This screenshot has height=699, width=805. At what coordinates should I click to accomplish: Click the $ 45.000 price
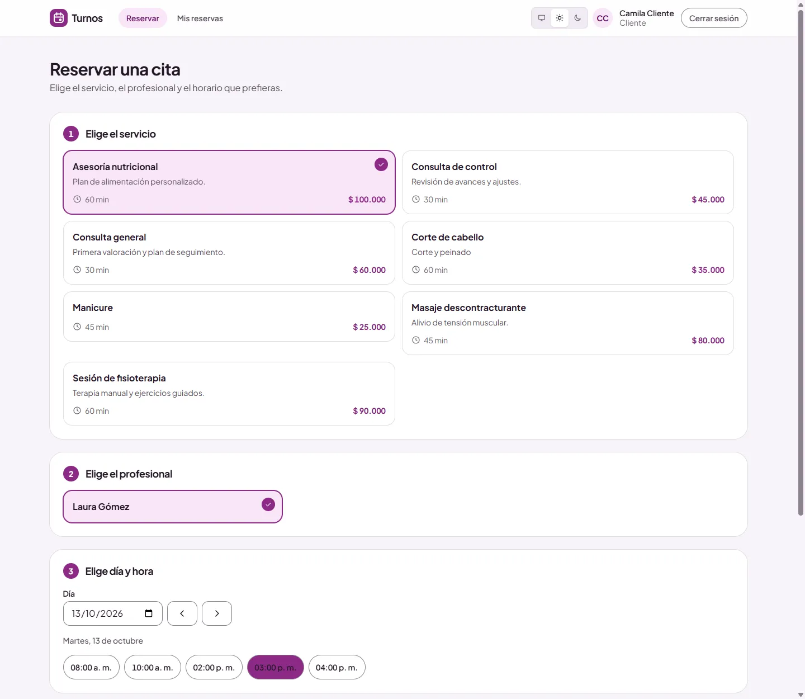tap(708, 200)
